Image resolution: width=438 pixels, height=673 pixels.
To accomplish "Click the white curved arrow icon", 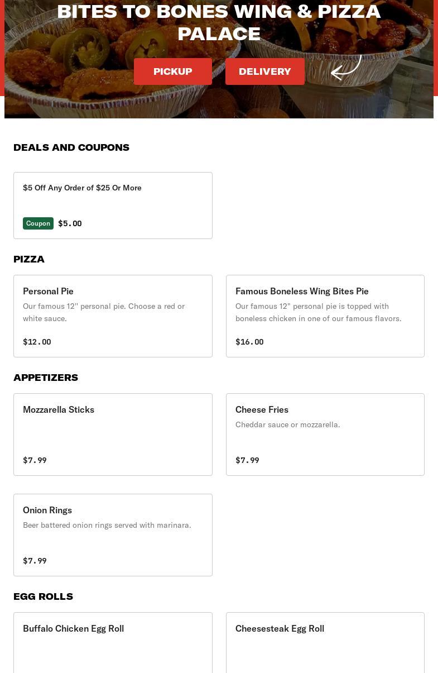I will tap(346, 68).
